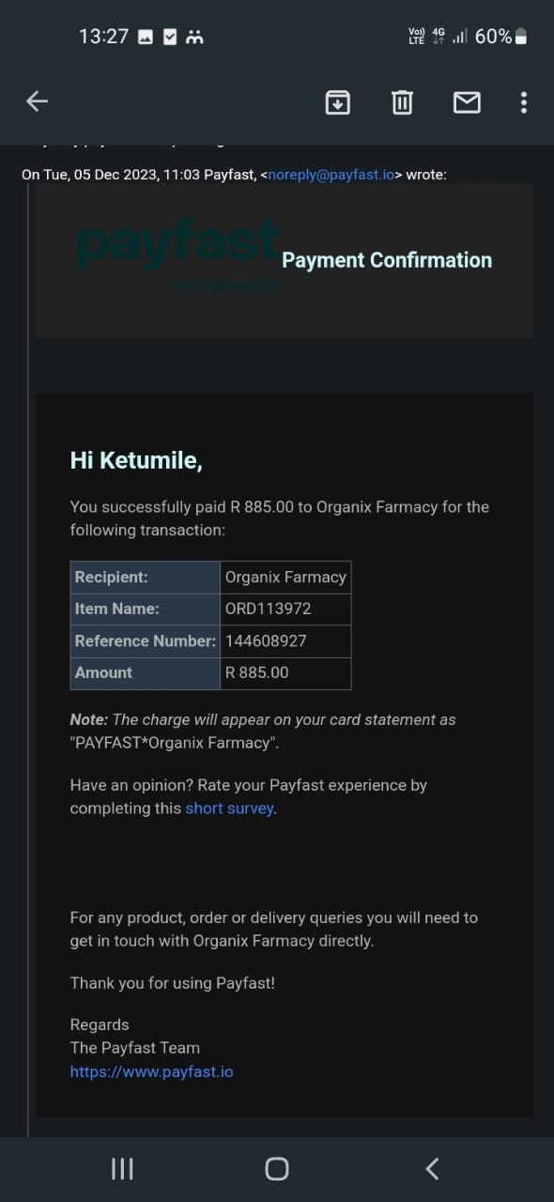Open the noreply@payfast.io sender address
554x1202 pixels.
(331, 175)
